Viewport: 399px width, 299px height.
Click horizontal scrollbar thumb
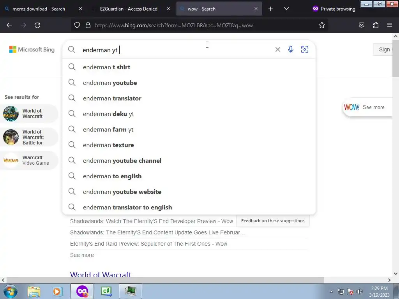[165, 280]
